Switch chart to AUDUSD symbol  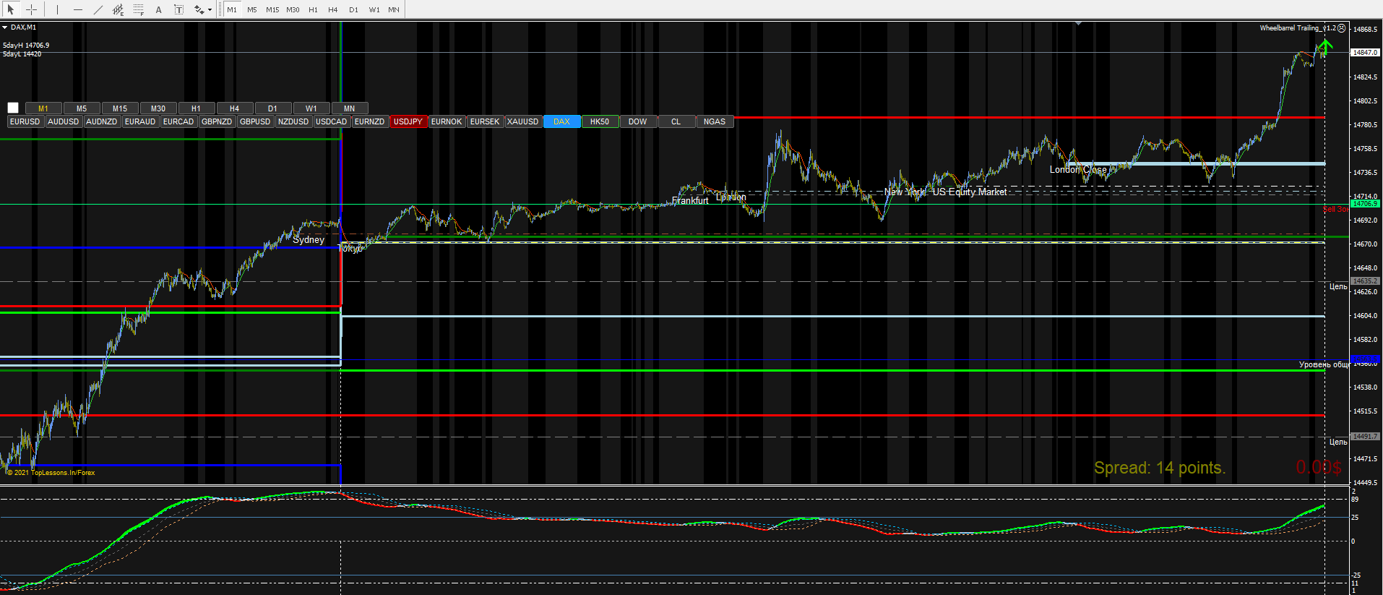pos(64,121)
